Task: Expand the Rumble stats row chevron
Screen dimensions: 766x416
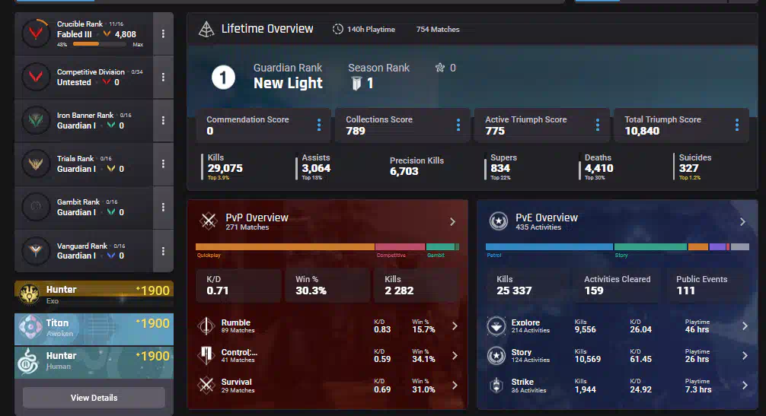Action: pyautogui.click(x=455, y=326)
